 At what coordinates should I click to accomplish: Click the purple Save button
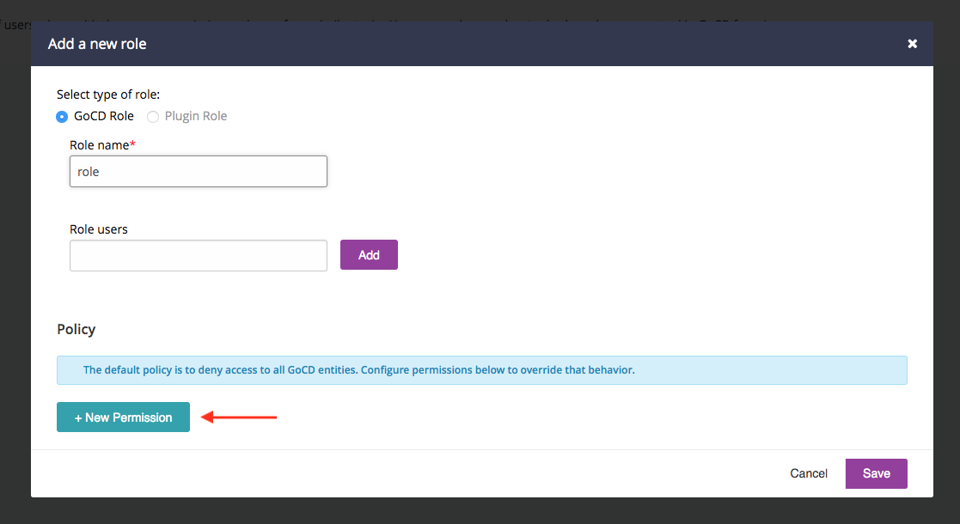[876, 473]
